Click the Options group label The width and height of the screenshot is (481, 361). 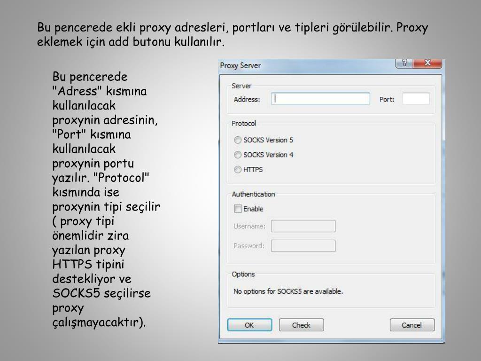[243, 274]
